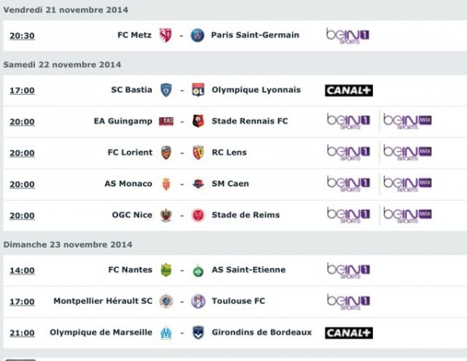This screenshot has width=467, height=361.
Task: Click the Stade Rennais FC crest
Action: (x=198, y=121)
